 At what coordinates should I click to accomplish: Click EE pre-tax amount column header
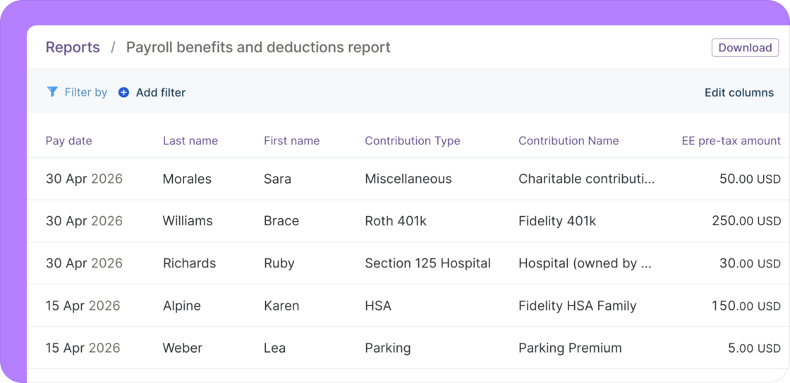[x=731, y=141]
